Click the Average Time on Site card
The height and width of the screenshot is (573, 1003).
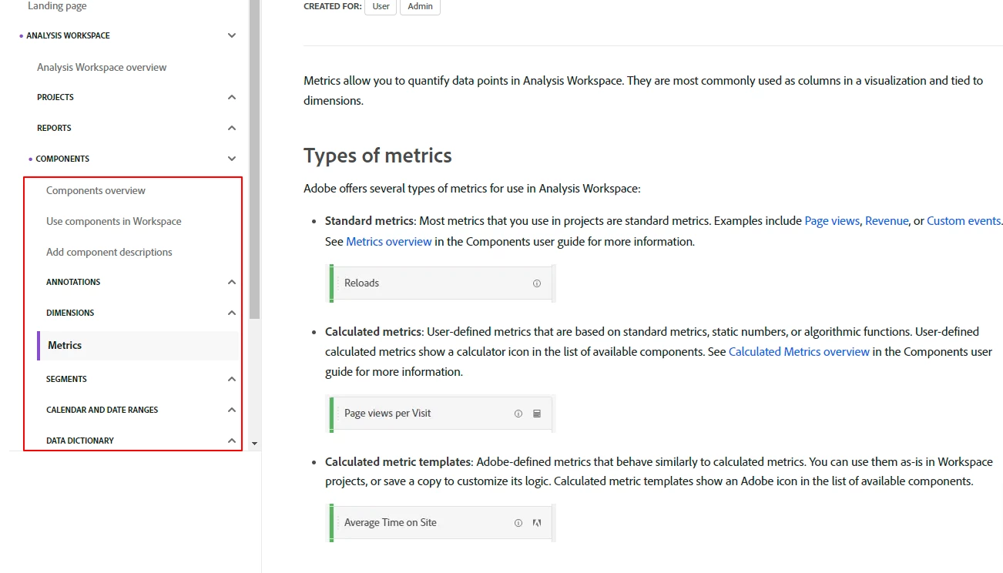[x=441, y=523]
